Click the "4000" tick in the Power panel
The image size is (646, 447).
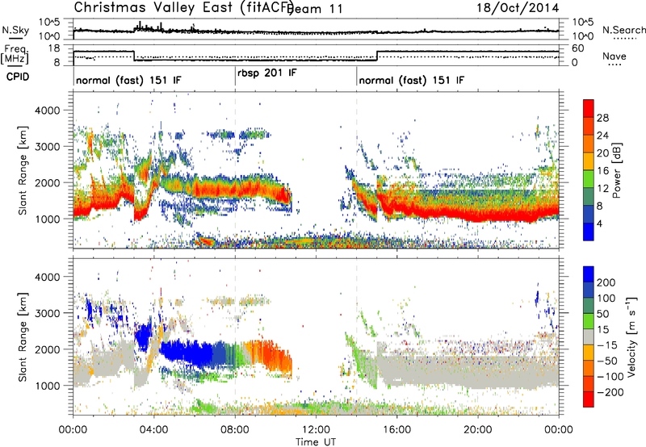(47, 111)
